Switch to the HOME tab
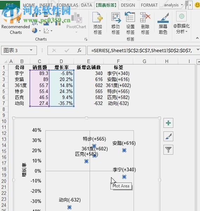Screen dimensions: 200x211 (x=29, y=5)
